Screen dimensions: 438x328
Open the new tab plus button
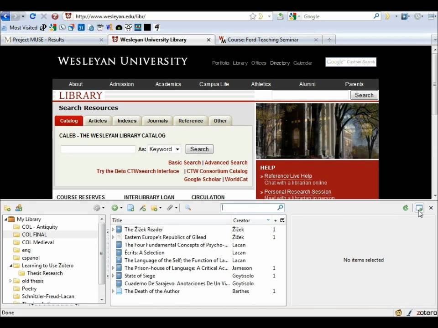coord(329,40)
